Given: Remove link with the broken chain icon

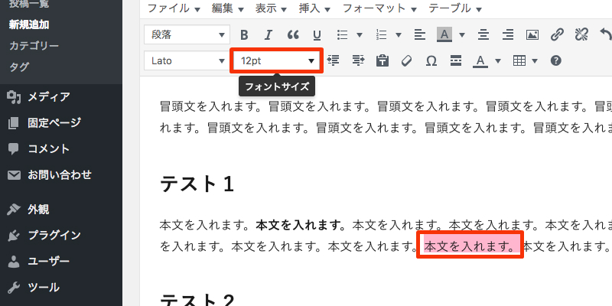Looking at the screenshot, I should point(581,35).
